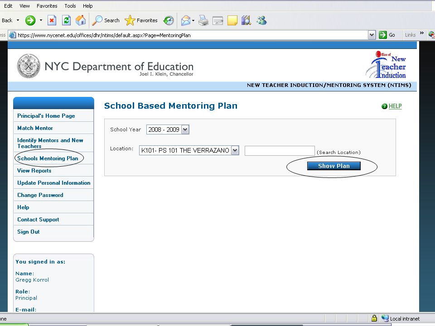Click the Sign Out link
Viewport: 435px width, 326px height.
28,231
